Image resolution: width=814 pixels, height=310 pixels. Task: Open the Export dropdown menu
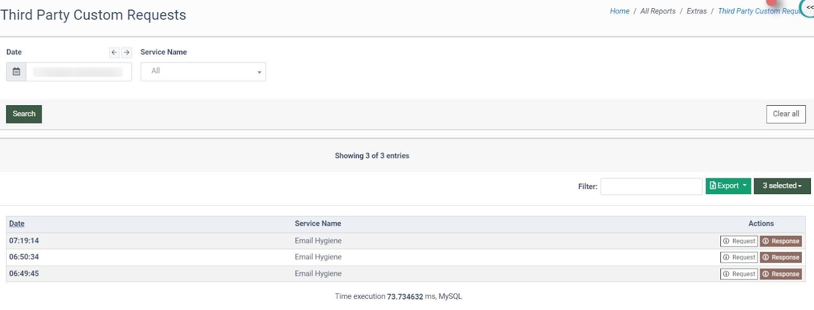point(728,186)
